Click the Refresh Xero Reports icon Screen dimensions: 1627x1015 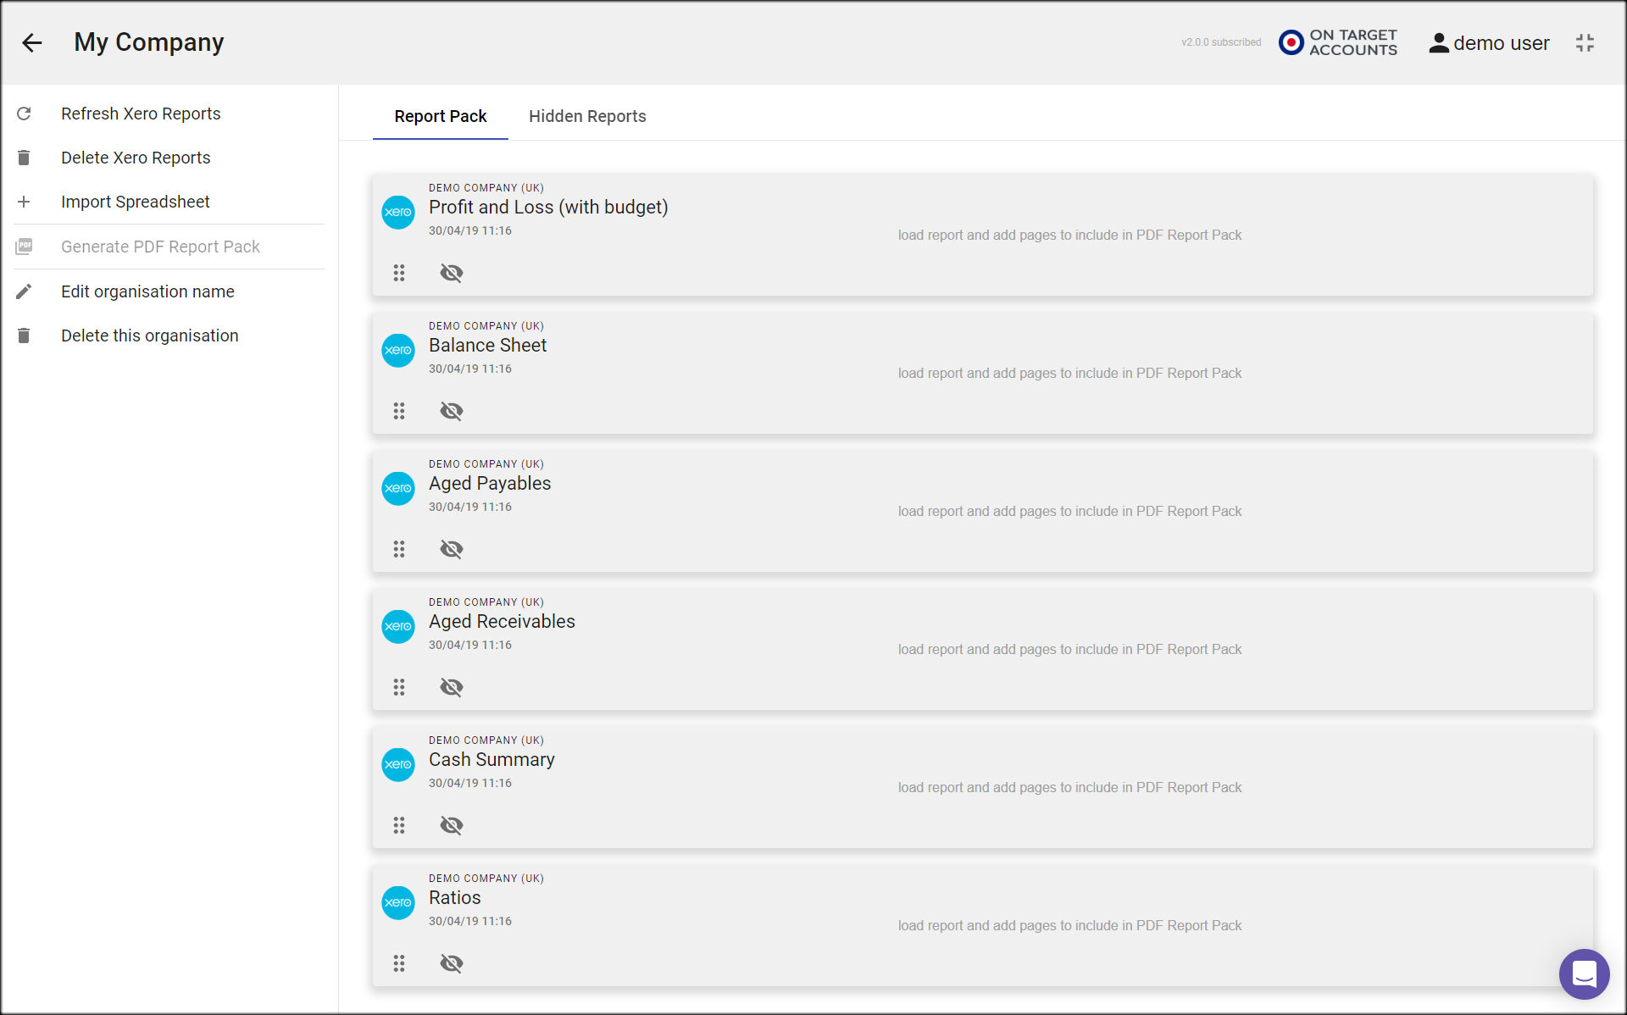24,114
